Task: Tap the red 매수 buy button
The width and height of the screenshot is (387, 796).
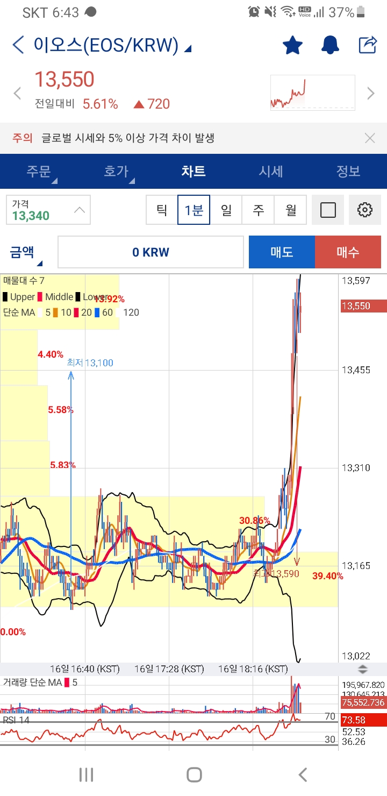Action: coord(348,252)
